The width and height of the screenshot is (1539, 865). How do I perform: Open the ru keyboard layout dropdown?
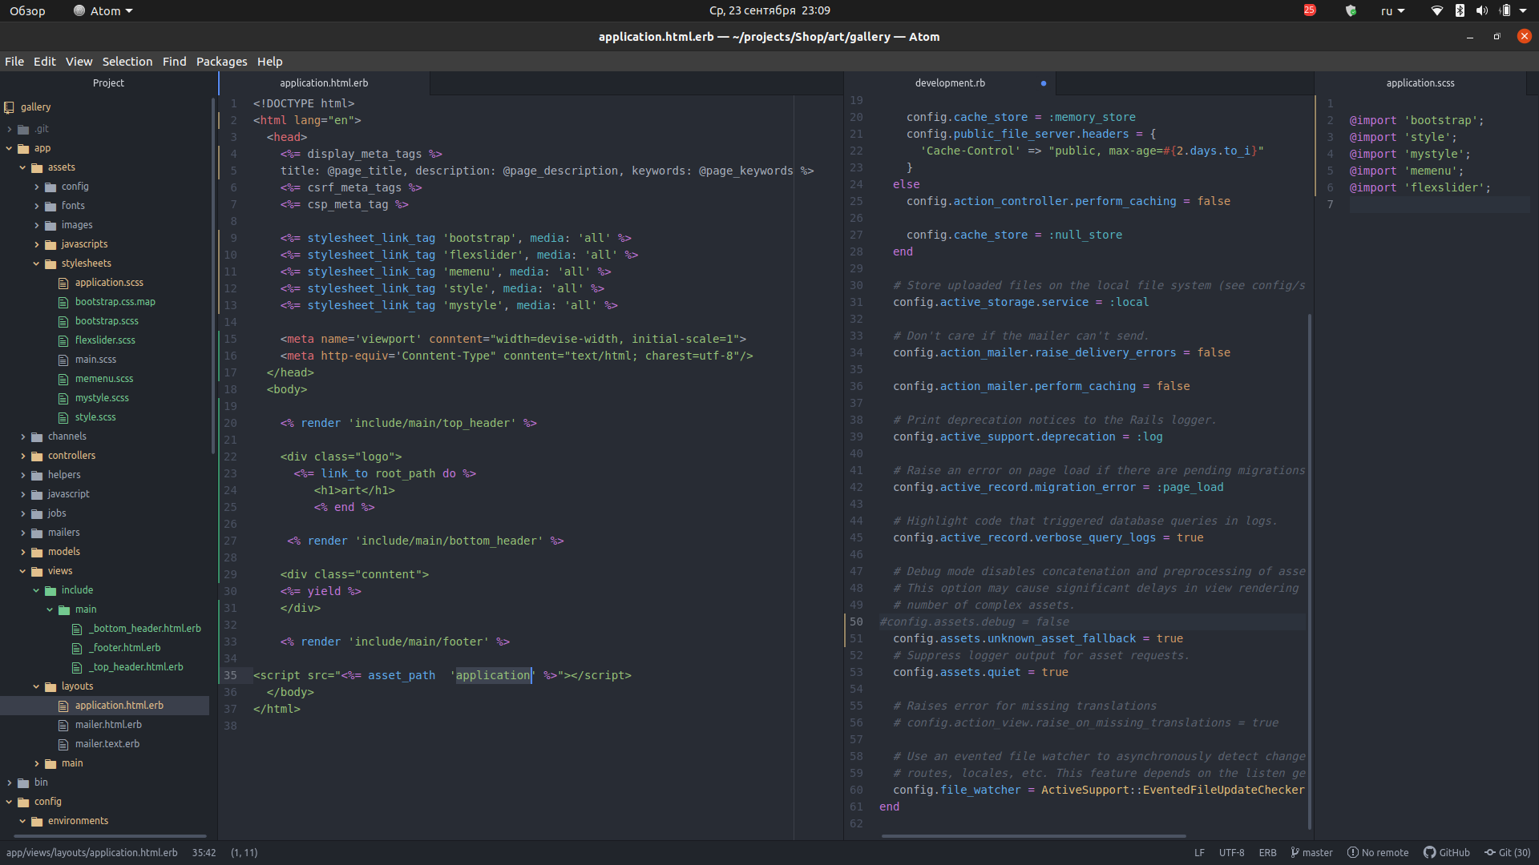click(x=1393, y=11)
